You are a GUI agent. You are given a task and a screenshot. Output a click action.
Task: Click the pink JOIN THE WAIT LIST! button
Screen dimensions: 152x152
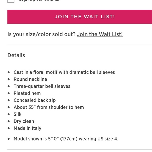80,17
